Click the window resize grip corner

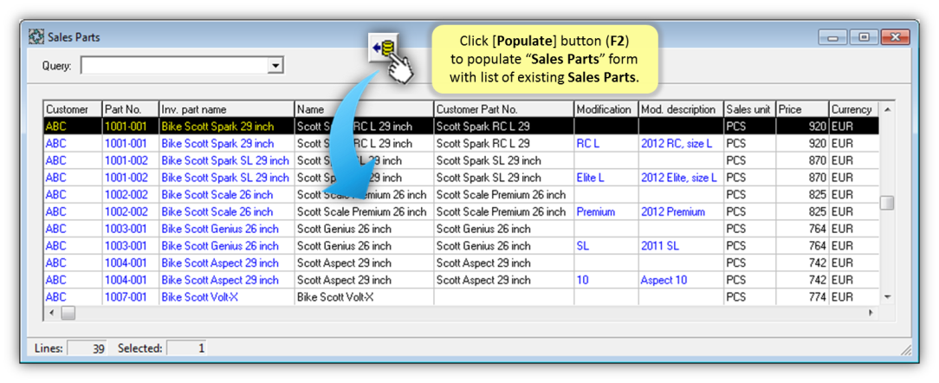click(907, 350)
